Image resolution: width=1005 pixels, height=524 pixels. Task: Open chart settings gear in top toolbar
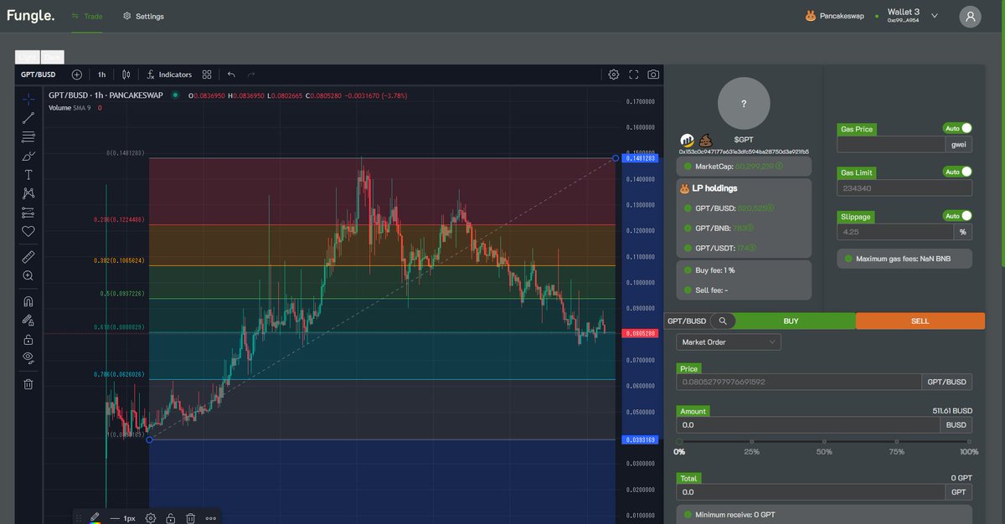(x=614, y=74)
